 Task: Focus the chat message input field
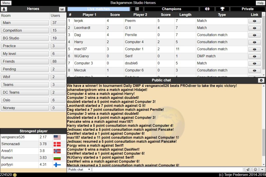[168, 169]
